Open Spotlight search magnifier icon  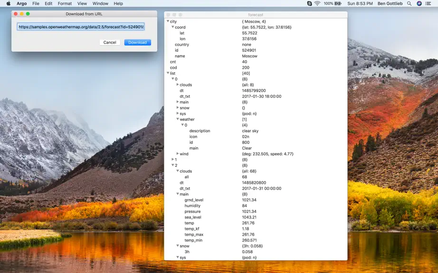coord(409,4)
